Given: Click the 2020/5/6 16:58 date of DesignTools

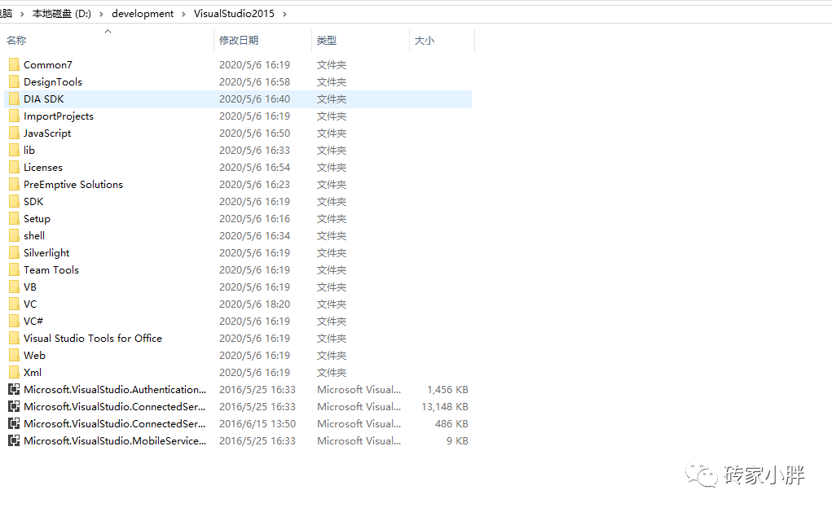Looking at the screenshot, I should (x=255, y=81).
